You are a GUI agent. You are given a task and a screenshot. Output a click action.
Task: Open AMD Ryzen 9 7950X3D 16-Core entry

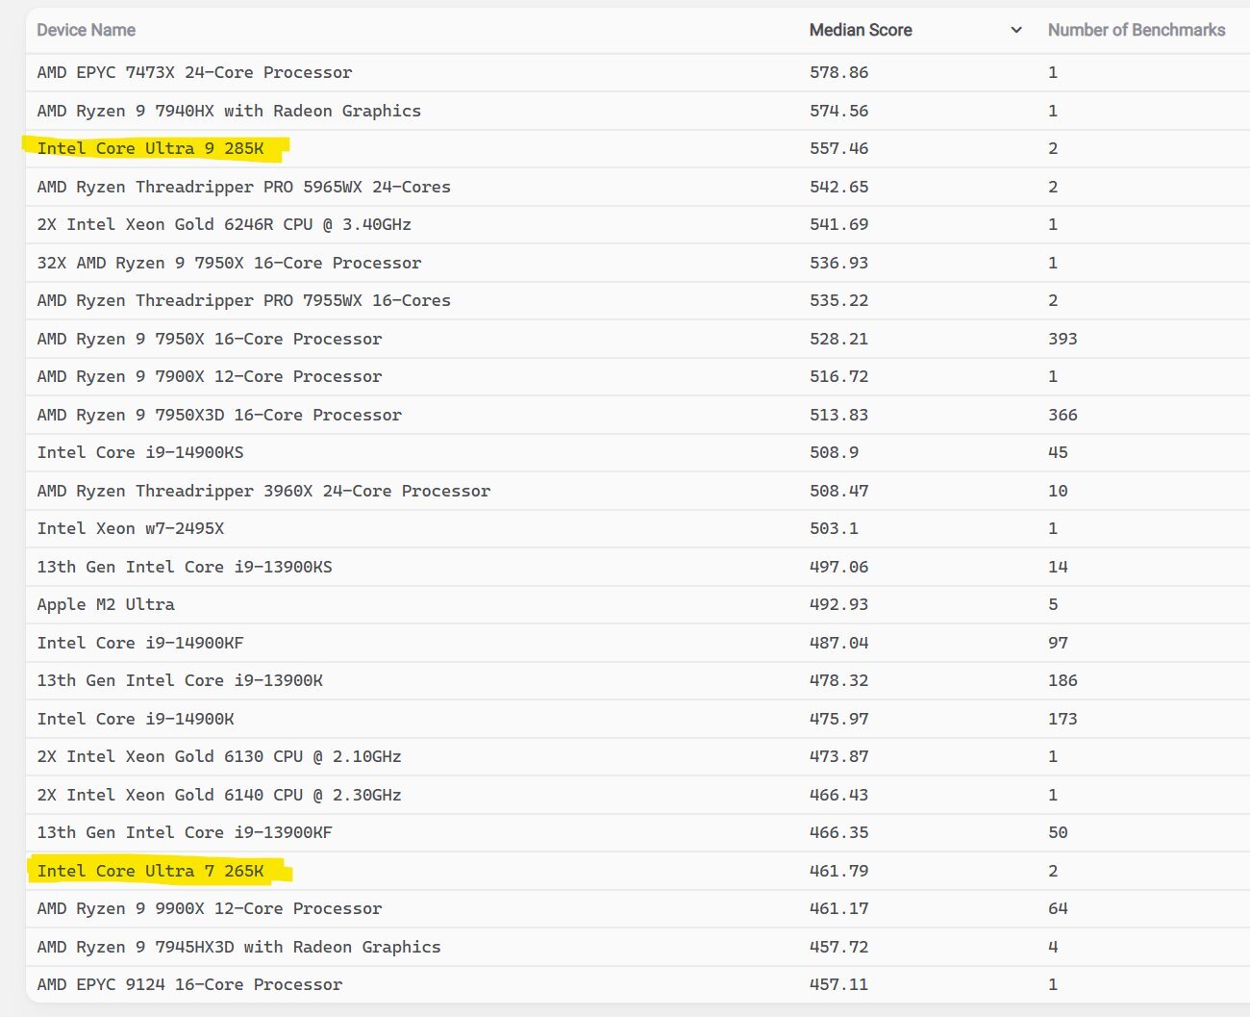pyautogui.click(x=219, y=415)
